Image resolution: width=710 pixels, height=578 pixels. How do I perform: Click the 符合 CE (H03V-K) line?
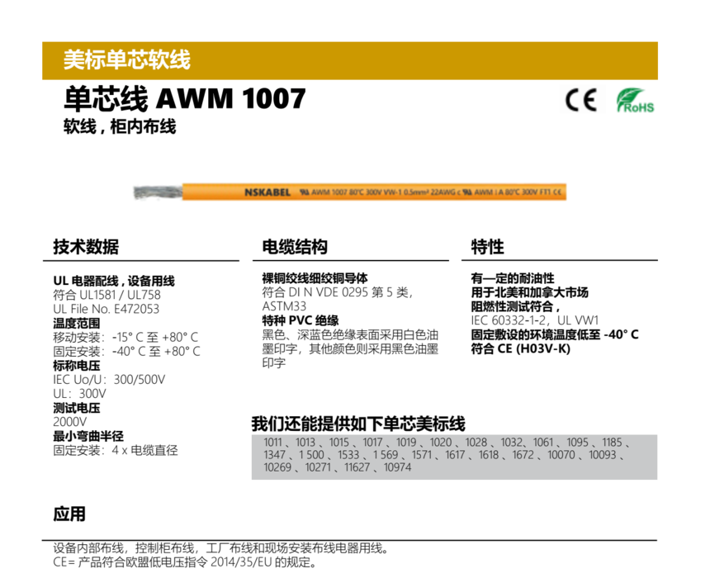(x=520, y=348)
